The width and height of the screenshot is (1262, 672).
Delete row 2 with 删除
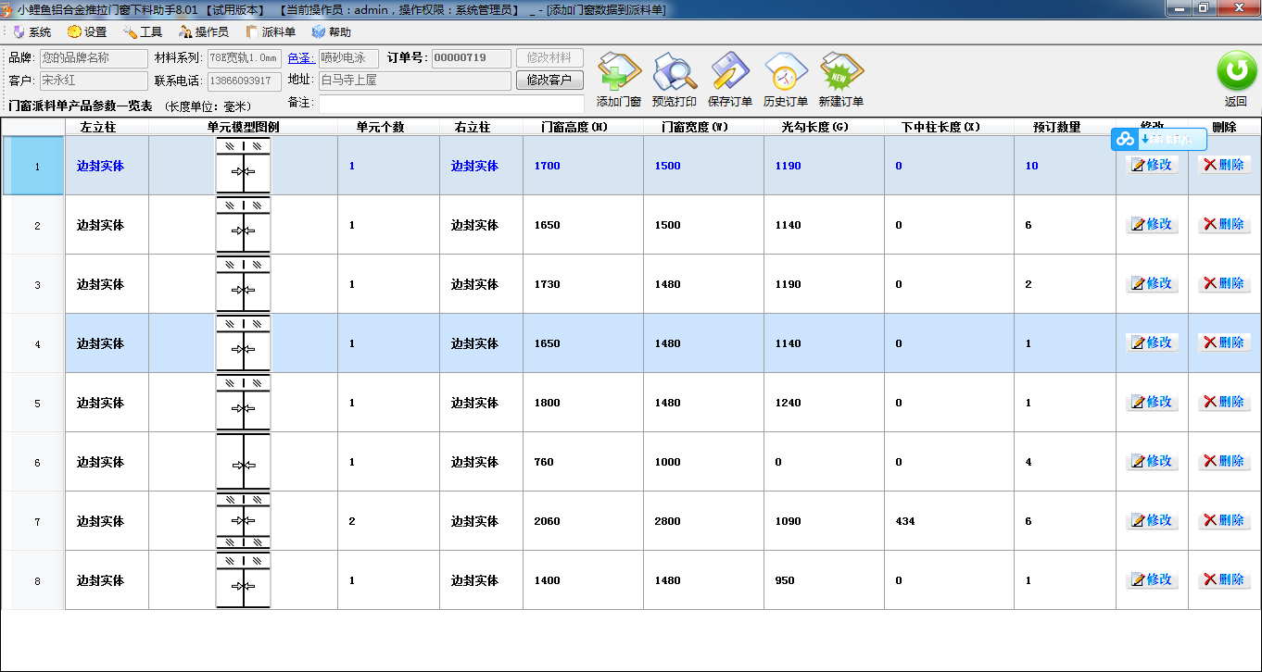tap(1224, 224)
